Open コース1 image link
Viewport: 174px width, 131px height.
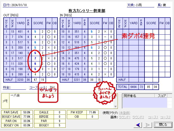153,117
